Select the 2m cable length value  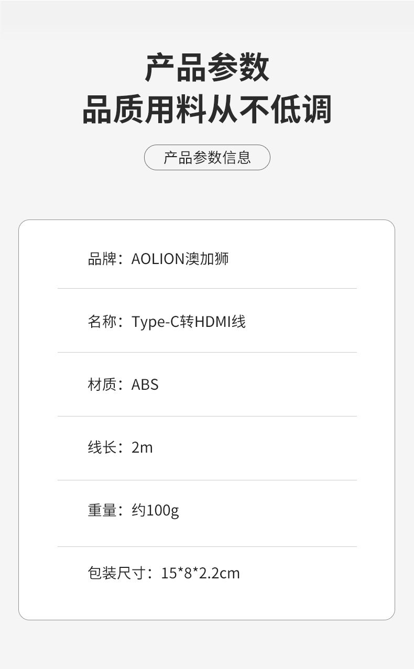pos(142,447)
